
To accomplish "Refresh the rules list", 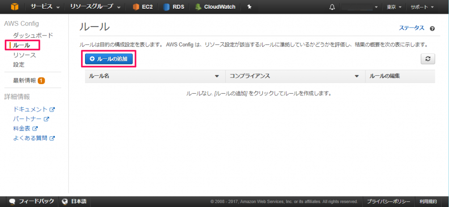I will (x=428, y=59).
